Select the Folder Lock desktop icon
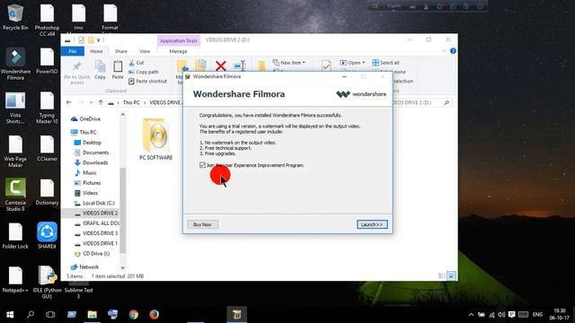Viewport: 575px width, 323px height. (15, 235)
